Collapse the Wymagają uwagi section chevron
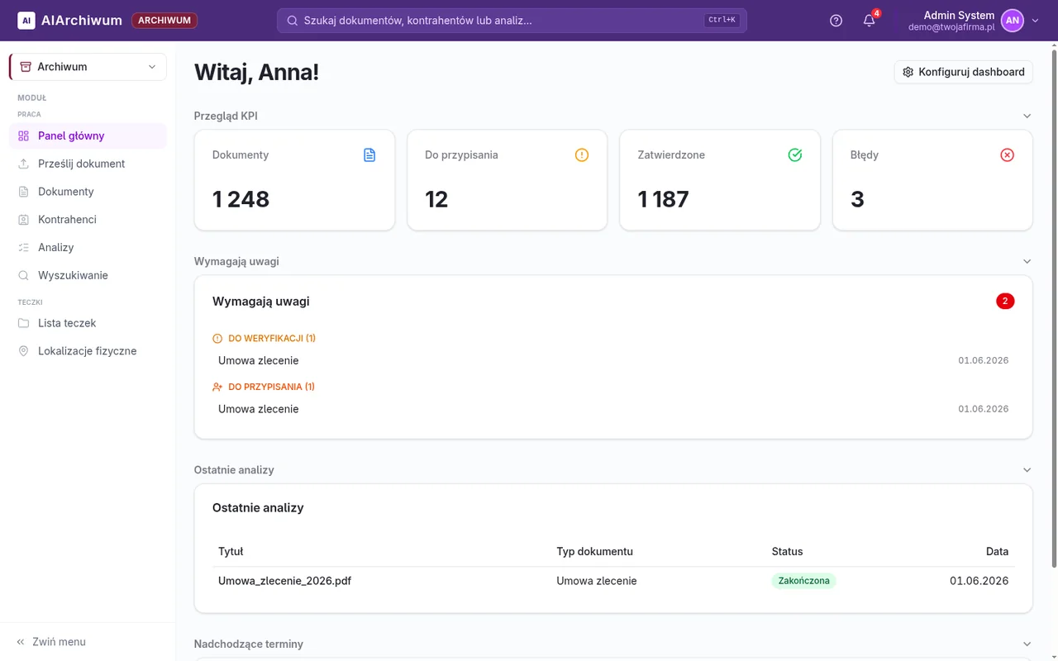 point(1027,261)
